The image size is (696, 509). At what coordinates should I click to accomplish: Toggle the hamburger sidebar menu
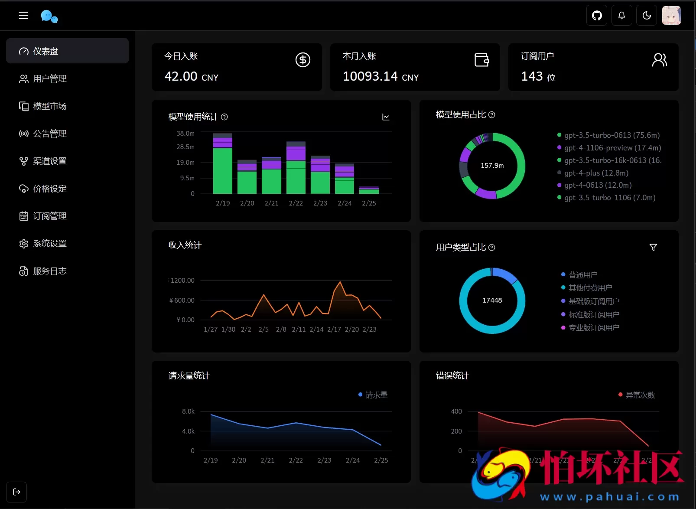[x=23, y=16]
